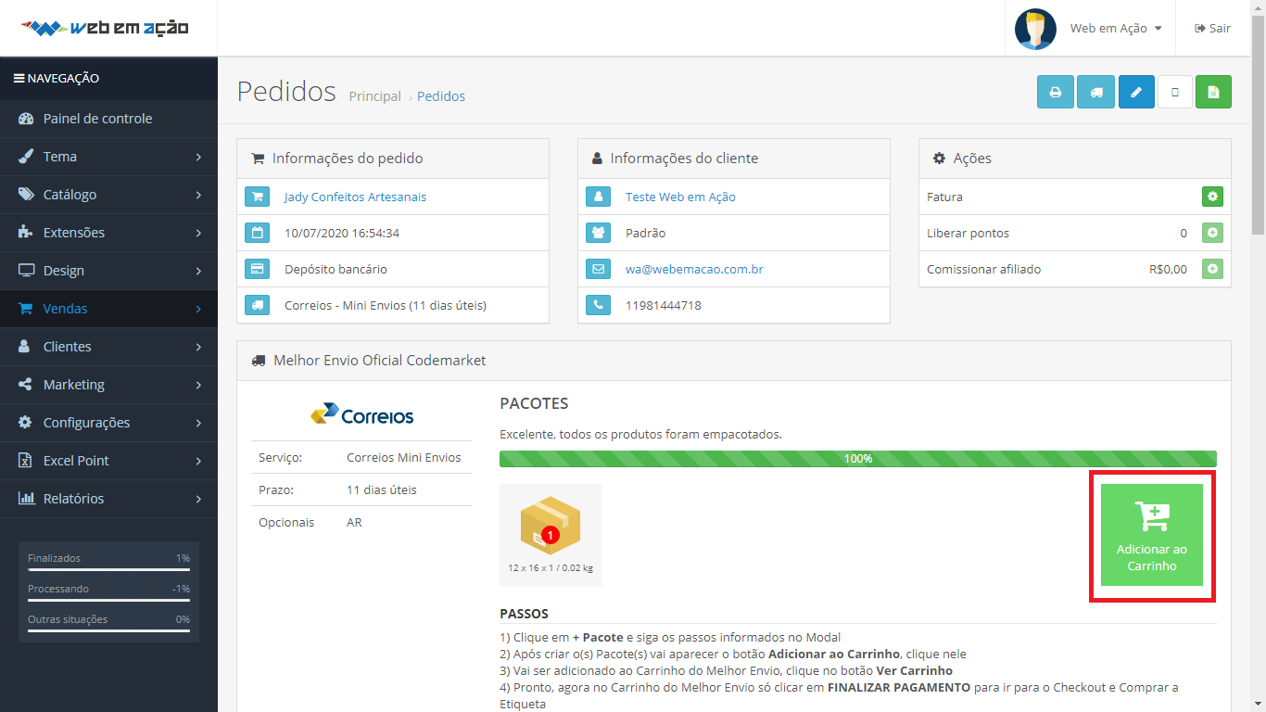The width and height of the screenshot is (1266, 712).
Task: Click the group icon beside Padrão
Action: pos(599,233)
